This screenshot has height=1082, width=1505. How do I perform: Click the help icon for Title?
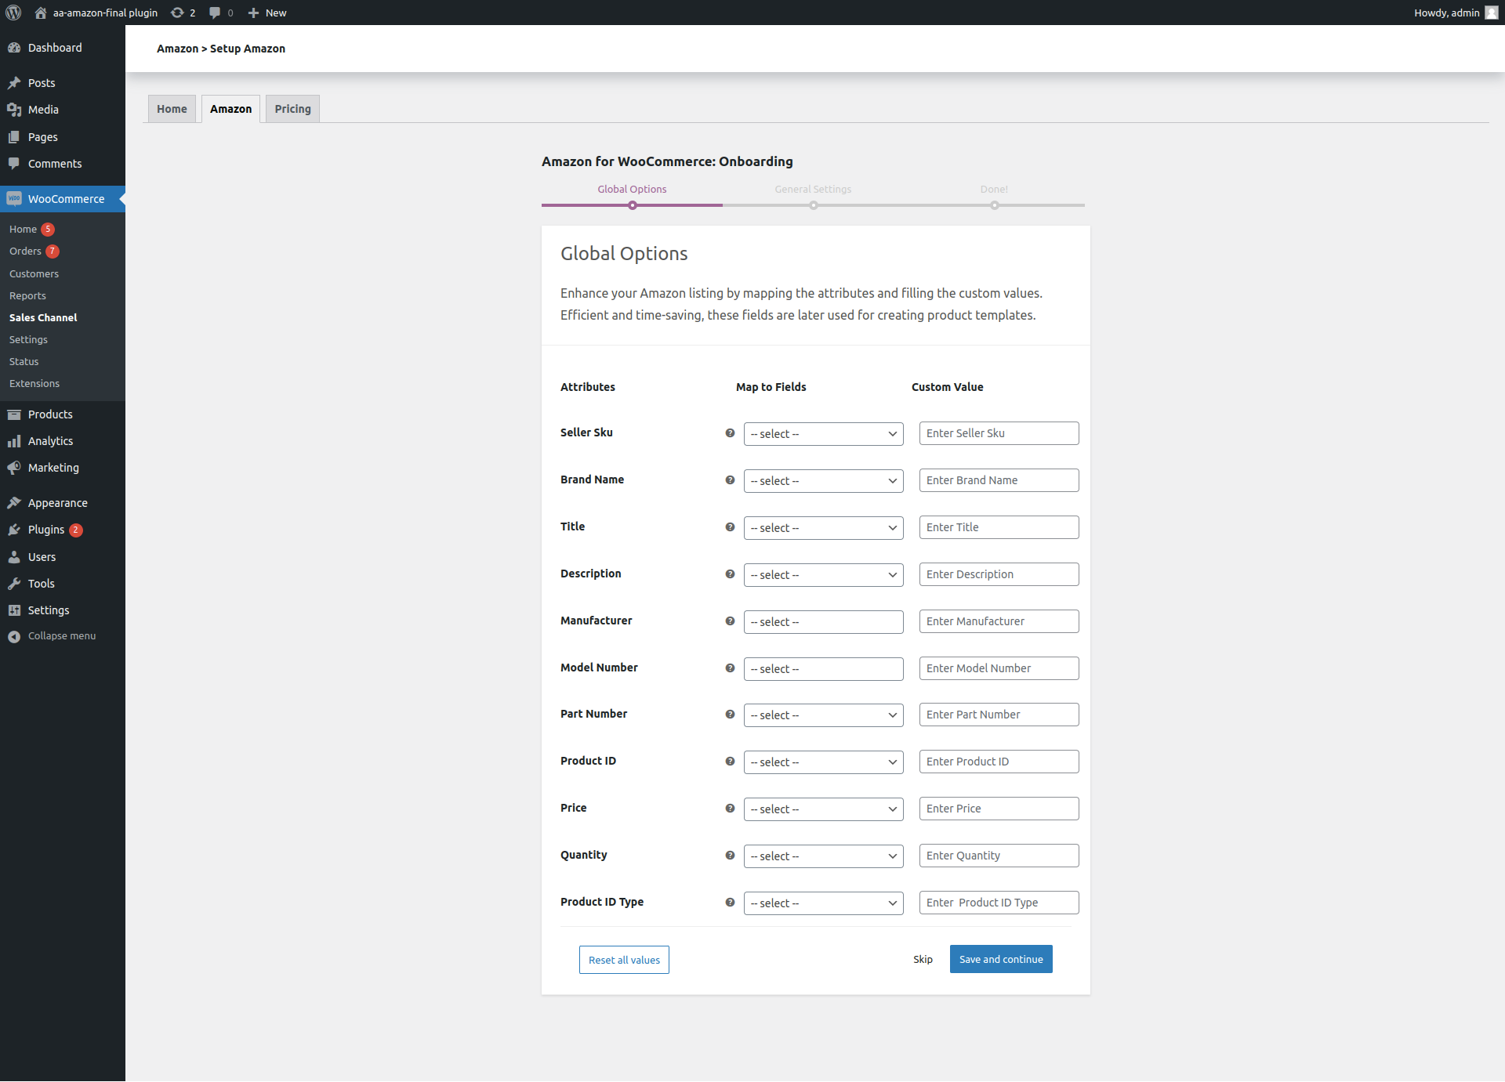(730, 527)
